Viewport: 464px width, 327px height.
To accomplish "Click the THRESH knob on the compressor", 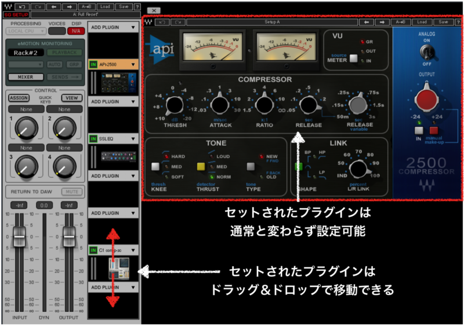I will coord(175,105).
